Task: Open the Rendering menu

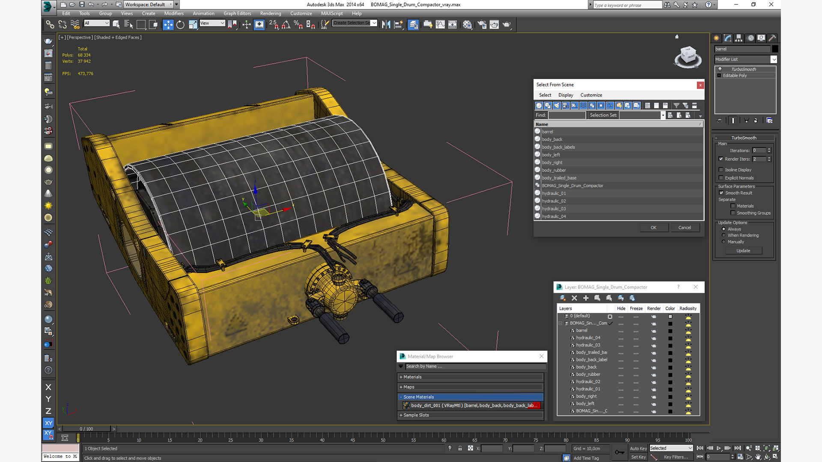Action: 271,13
